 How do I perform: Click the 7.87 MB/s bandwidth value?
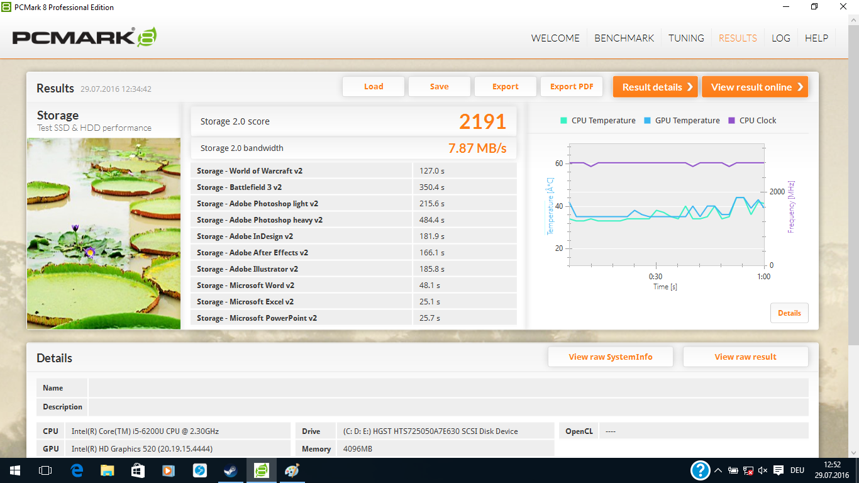click(477, 148)
